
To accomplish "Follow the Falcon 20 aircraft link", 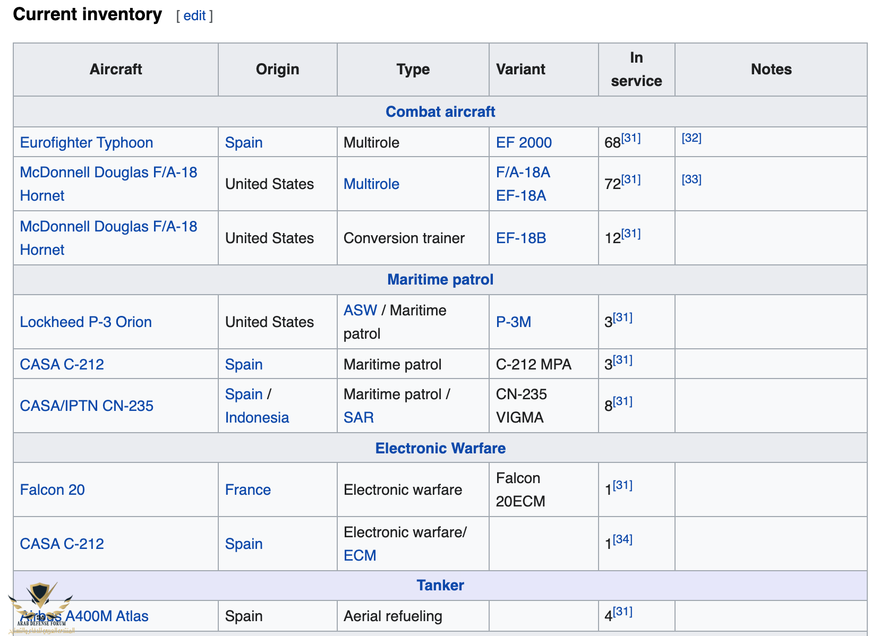I will click(52, 489).
